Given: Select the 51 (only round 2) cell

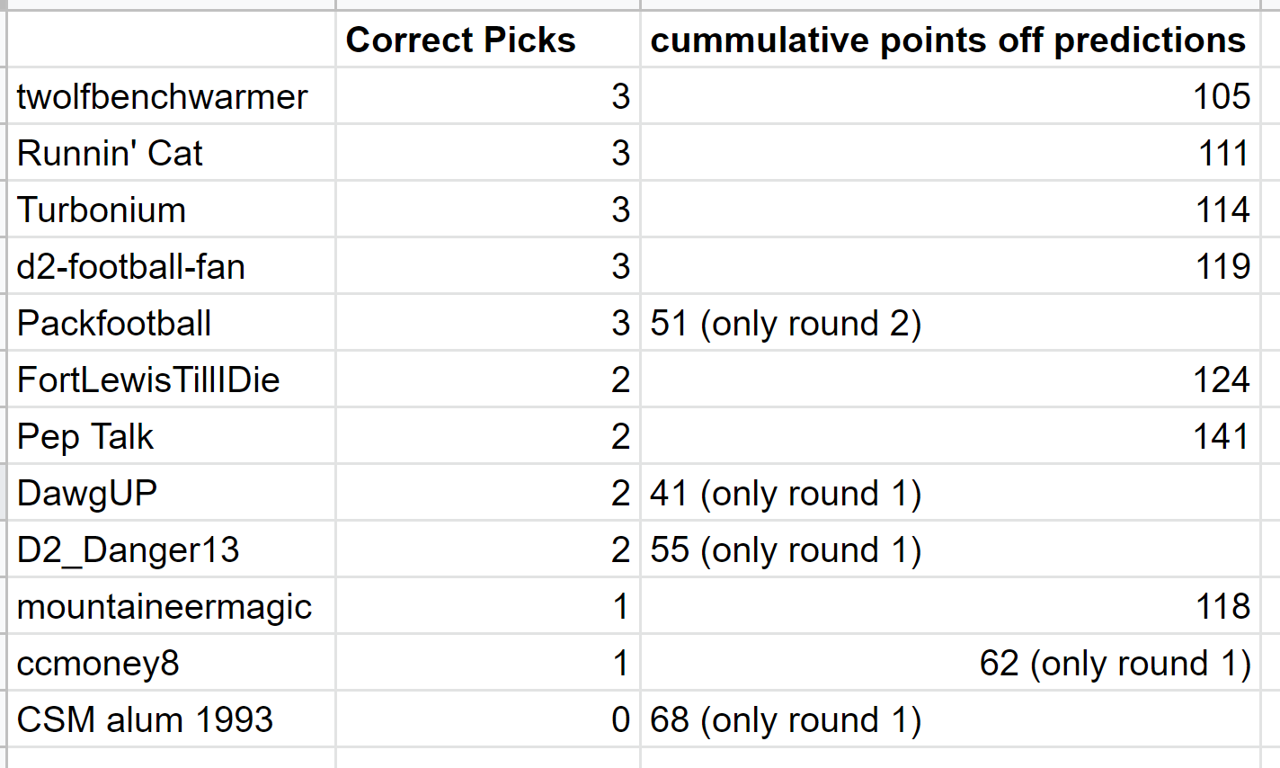Looking at the screenshot, I should 951,323.
